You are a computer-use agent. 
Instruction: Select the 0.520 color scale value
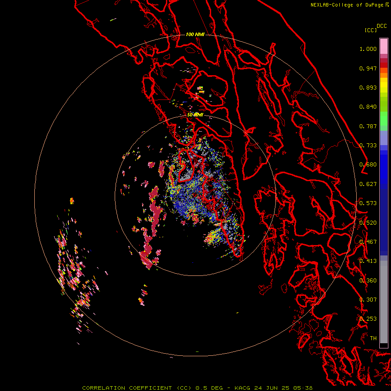click(x=368, y=223)
